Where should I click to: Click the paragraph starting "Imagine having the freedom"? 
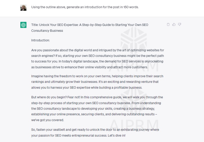pyautogui.click(x=97, y=82)
